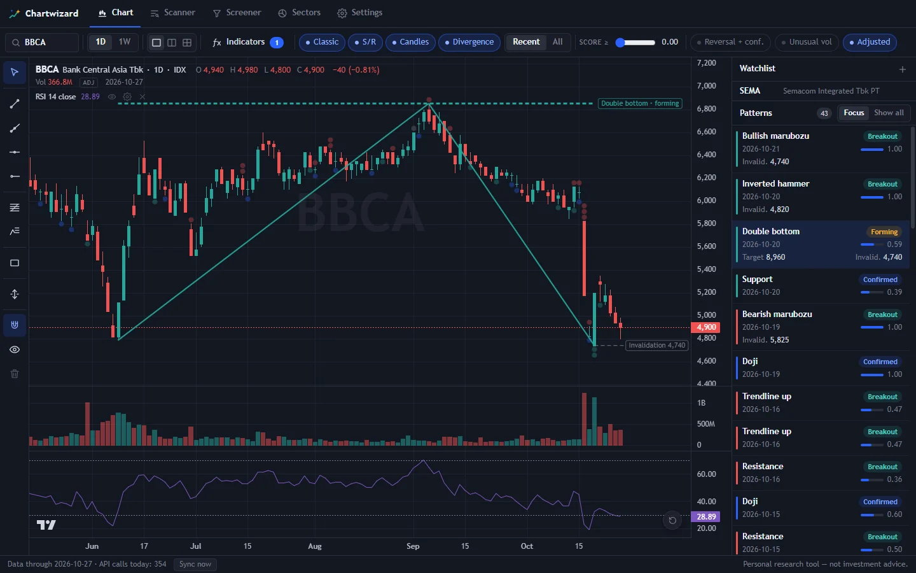916x573 pixels.
Task: Select SEMA in the Watchlist
Action: tap(823, 91)
